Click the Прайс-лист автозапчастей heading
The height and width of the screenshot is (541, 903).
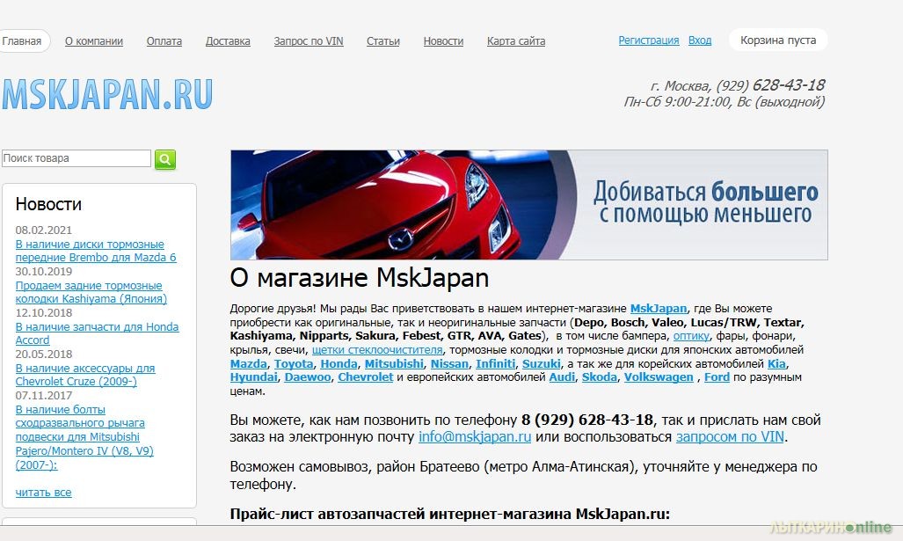click(450, 514)
